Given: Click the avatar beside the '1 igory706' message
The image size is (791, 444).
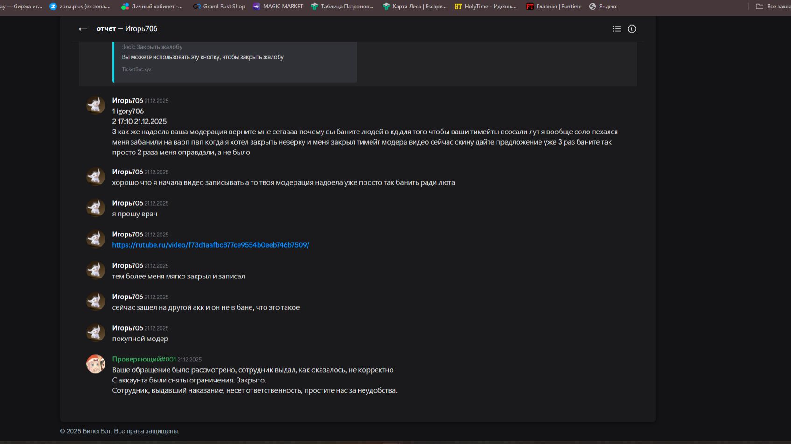Looking at the screenshot, I should coord(96,105).
